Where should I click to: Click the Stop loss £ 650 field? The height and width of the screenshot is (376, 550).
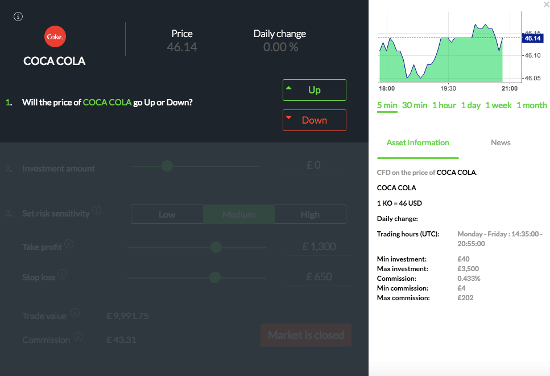(319, 277)
